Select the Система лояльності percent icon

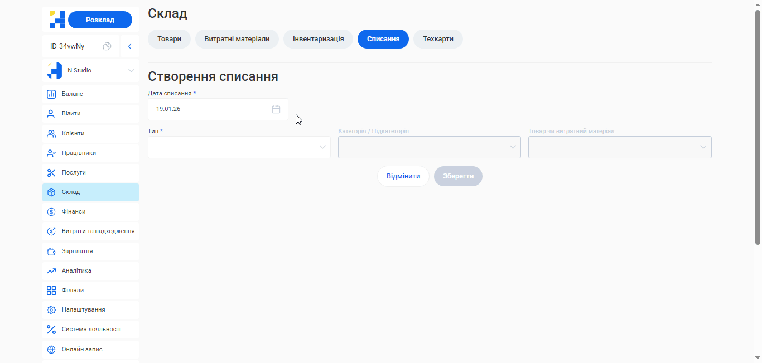pos(51,329)
